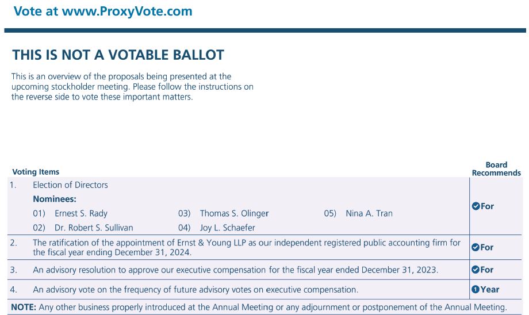Select nominee Nina A. Tran

click(x=369, y=214)
